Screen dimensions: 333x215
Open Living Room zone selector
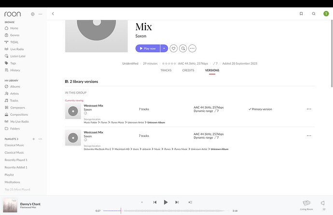point(306,205)
